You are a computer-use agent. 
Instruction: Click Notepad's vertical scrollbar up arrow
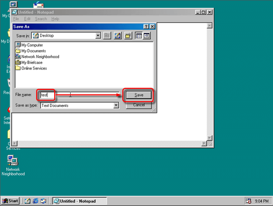pos(210,25)
